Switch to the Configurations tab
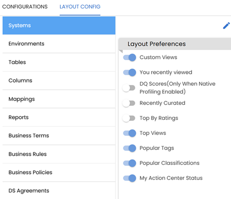This screenshot has width=231, height=199. (x=25, y=7)
